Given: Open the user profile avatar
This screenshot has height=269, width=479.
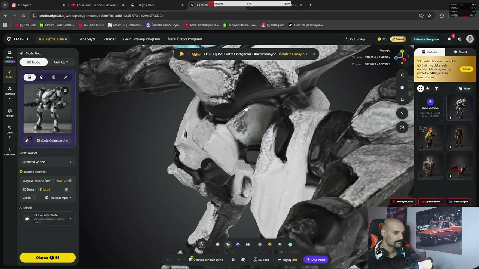Looking at the screenshot, I should click(x=470, y=39).
